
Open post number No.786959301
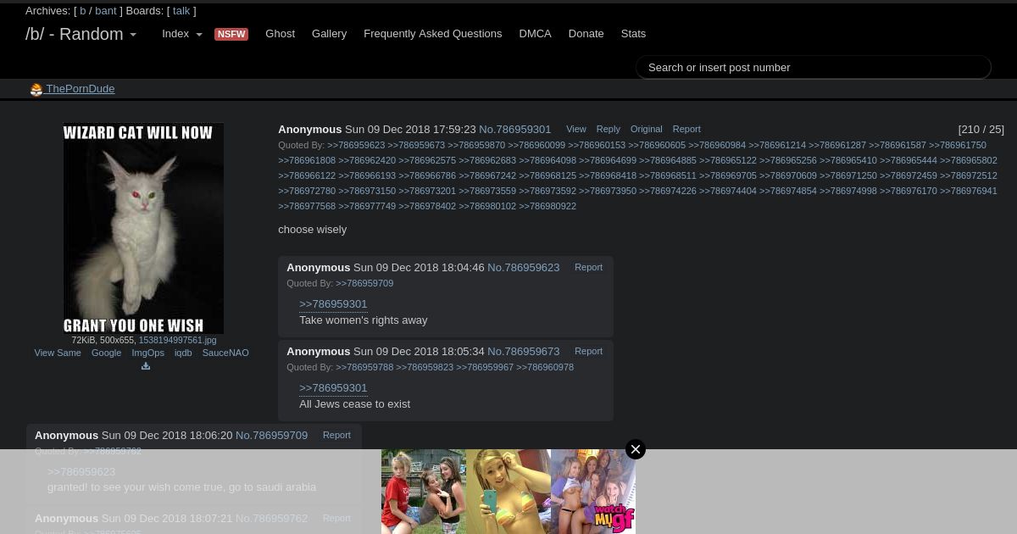click(x=514, y=130)
